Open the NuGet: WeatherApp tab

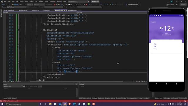[x=9, y=11]
